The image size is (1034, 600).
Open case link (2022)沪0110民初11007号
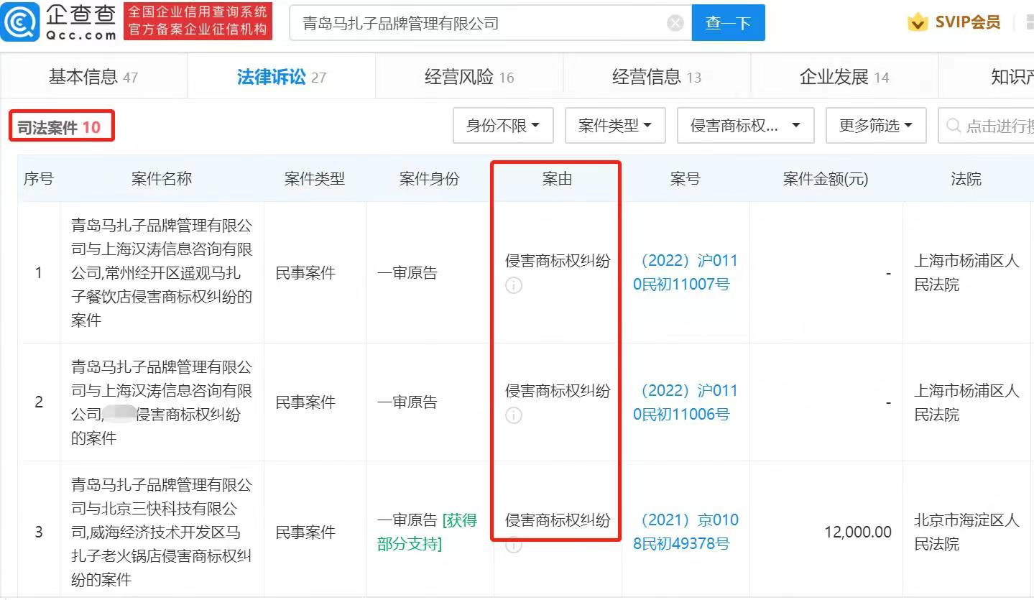686,272
